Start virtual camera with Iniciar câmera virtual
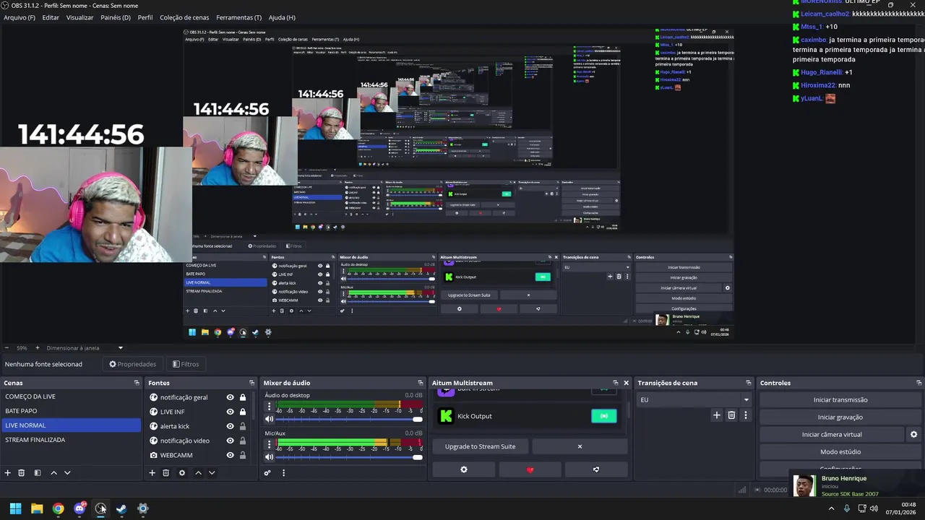This screenshot has width=925, height=520. [x=832, y=435]
